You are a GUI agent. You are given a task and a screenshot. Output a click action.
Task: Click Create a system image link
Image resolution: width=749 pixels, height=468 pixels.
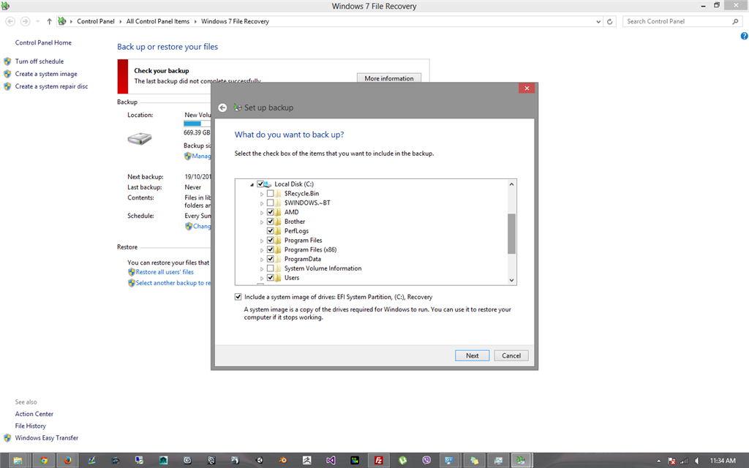coord(46,74)
